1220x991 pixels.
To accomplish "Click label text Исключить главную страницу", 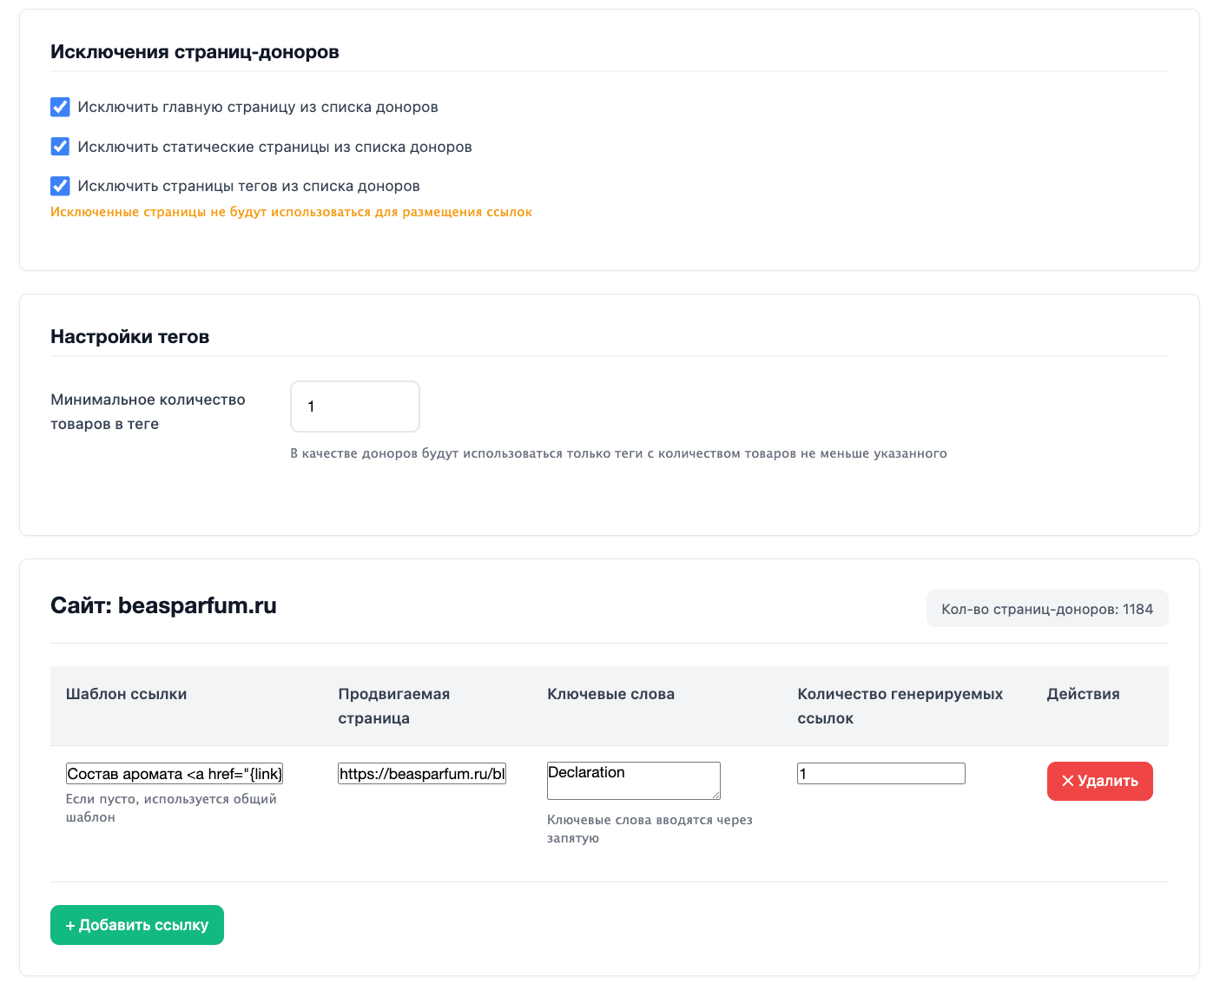I will point(258,107).
